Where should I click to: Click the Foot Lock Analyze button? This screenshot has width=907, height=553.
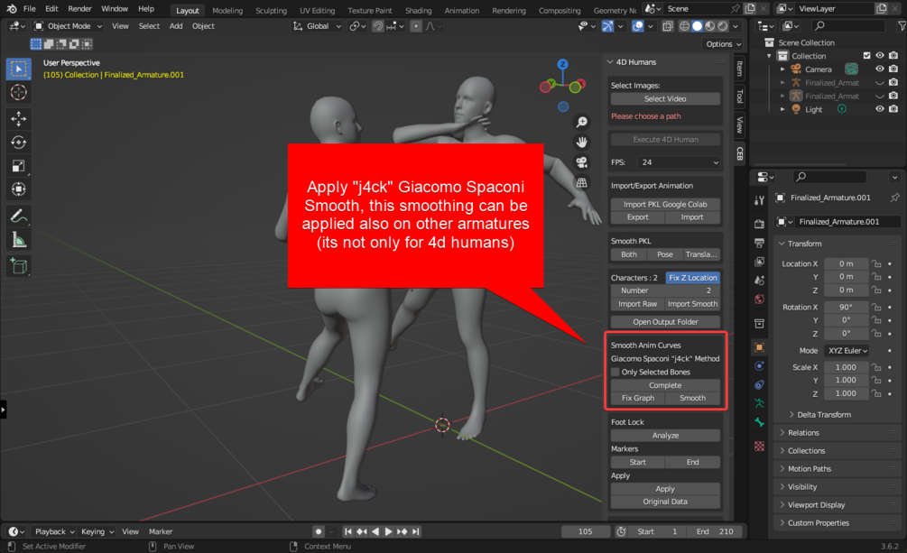(665, 436)
